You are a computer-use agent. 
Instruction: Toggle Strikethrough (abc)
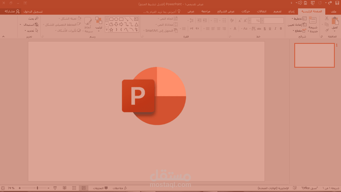click(x=259, y=29)
